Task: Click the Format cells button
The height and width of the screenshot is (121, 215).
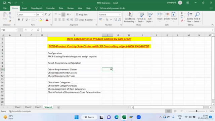Action: tap(174, 17)
